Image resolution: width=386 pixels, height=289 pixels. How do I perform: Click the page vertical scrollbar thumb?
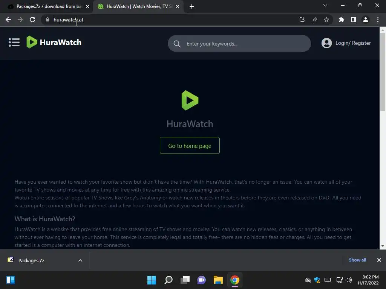[x=383, y=72]
